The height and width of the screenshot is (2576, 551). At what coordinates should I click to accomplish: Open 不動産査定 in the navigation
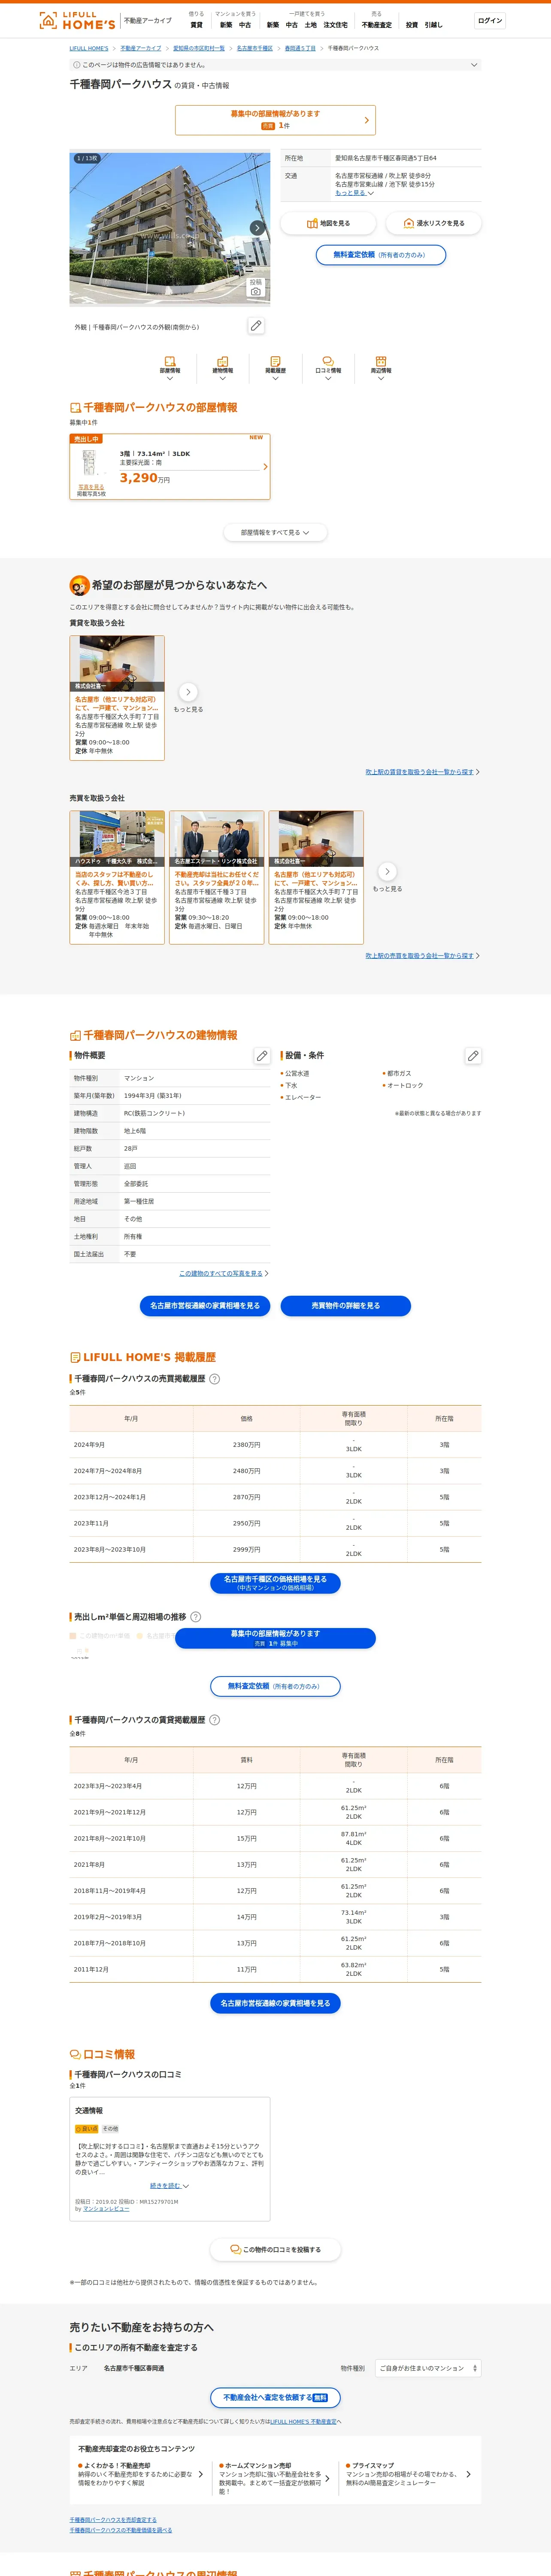[x=377, y=25]
